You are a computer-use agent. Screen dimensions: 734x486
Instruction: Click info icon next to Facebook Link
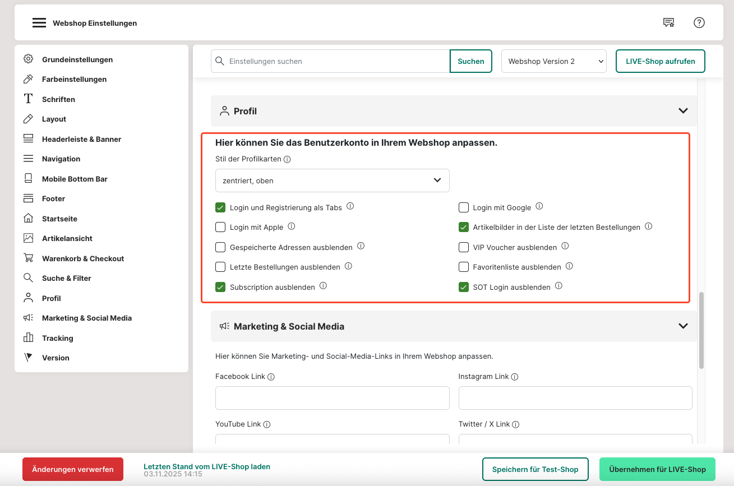coord(271,377)
